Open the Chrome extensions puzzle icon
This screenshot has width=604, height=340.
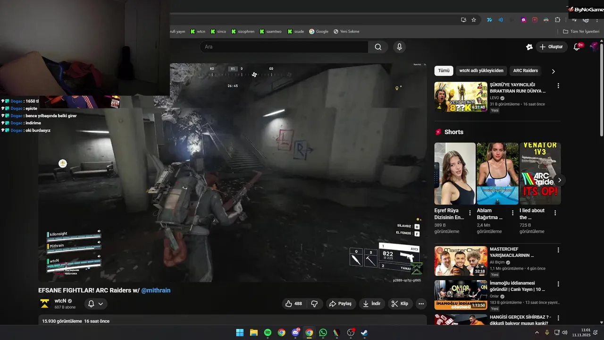557,20
